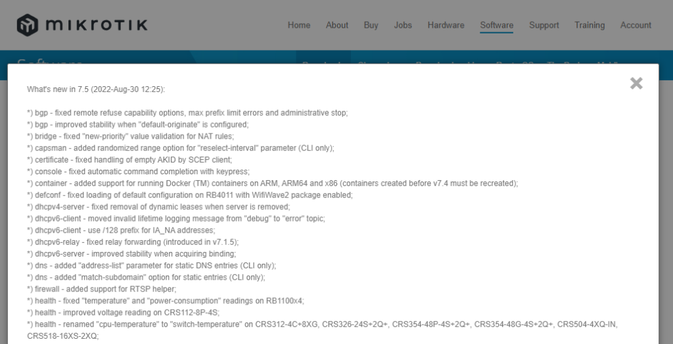This screenshot has height=344, width=673.
Task: Click the container Docker support line
Action: coord(273,183)
